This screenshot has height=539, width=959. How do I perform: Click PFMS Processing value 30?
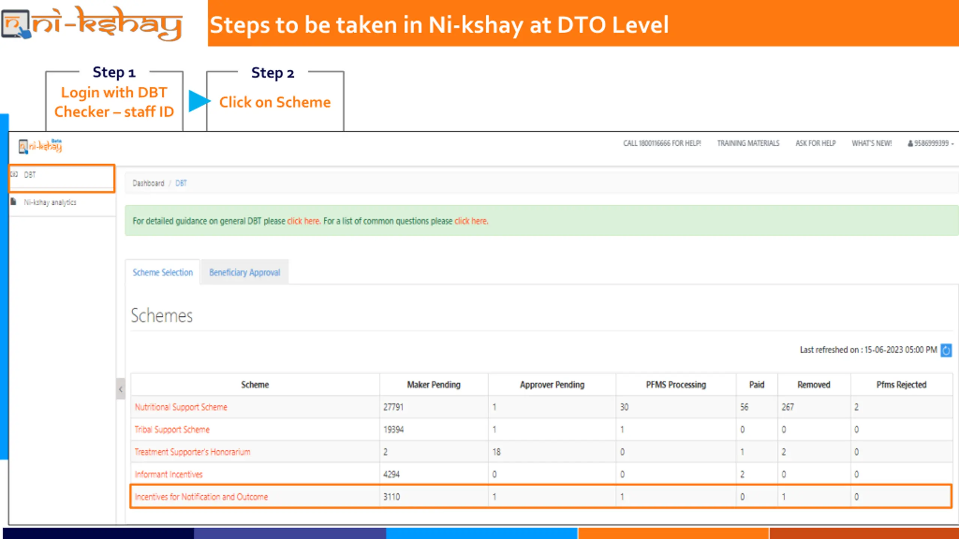pyautogui.click(x=624, y=407)
